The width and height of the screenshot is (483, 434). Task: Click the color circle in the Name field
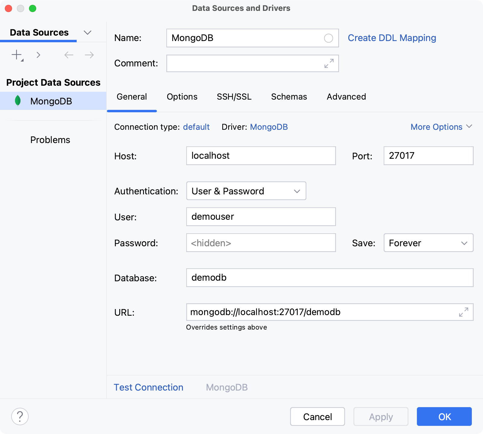tap(328, 38)
